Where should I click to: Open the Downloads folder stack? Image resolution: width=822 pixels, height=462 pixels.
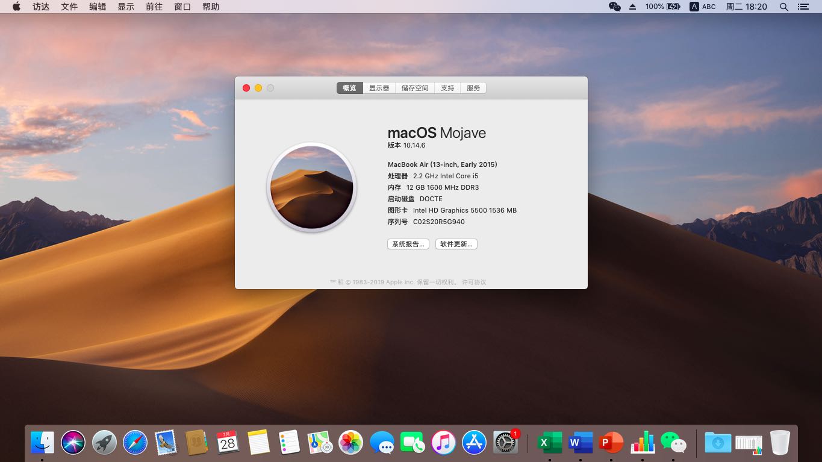718,443
